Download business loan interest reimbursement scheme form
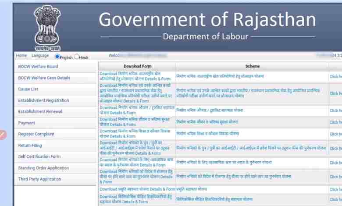This screenshot has width=342, height=206. pos(136,163)
